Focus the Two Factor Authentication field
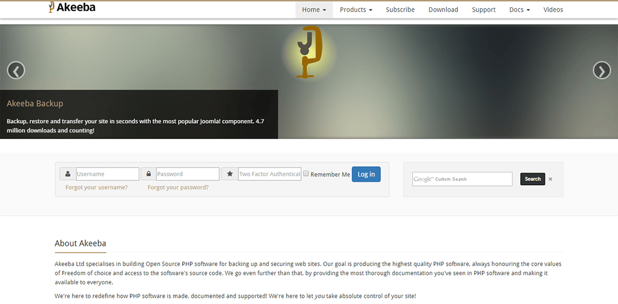Image resolution: width=618 pixels, height=304 pixels. click(270, 174)
